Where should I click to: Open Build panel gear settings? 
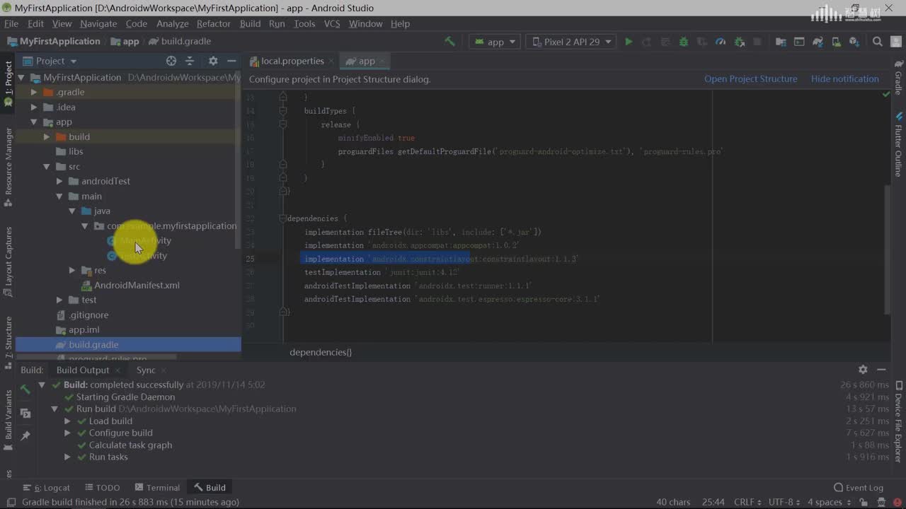[863, 369]
